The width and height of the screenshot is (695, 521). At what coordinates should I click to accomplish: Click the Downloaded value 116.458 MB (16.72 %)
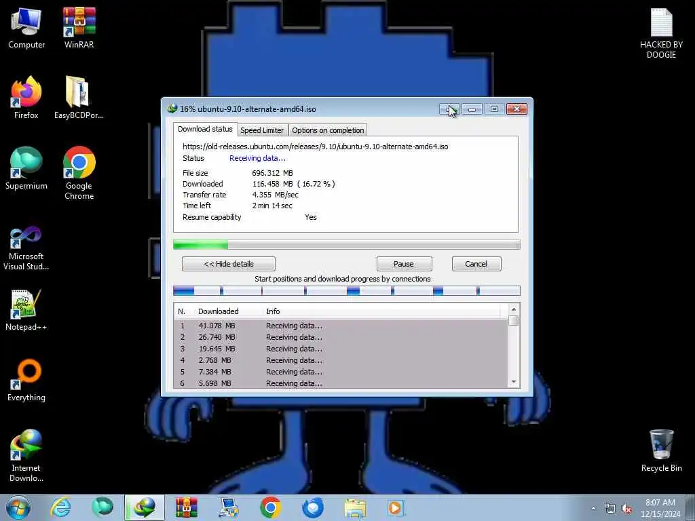(x=293, y=184)
